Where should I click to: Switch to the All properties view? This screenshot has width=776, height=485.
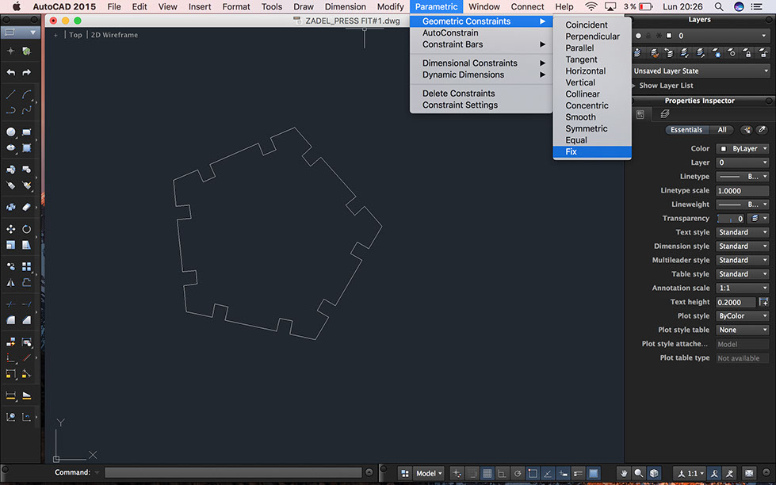point(722,130)
